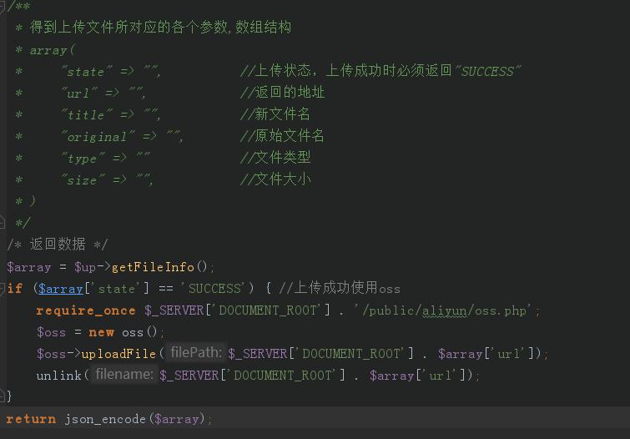
Task: Click the "original" key in comment
Action: pyautogui.click(x=97, y=136)
